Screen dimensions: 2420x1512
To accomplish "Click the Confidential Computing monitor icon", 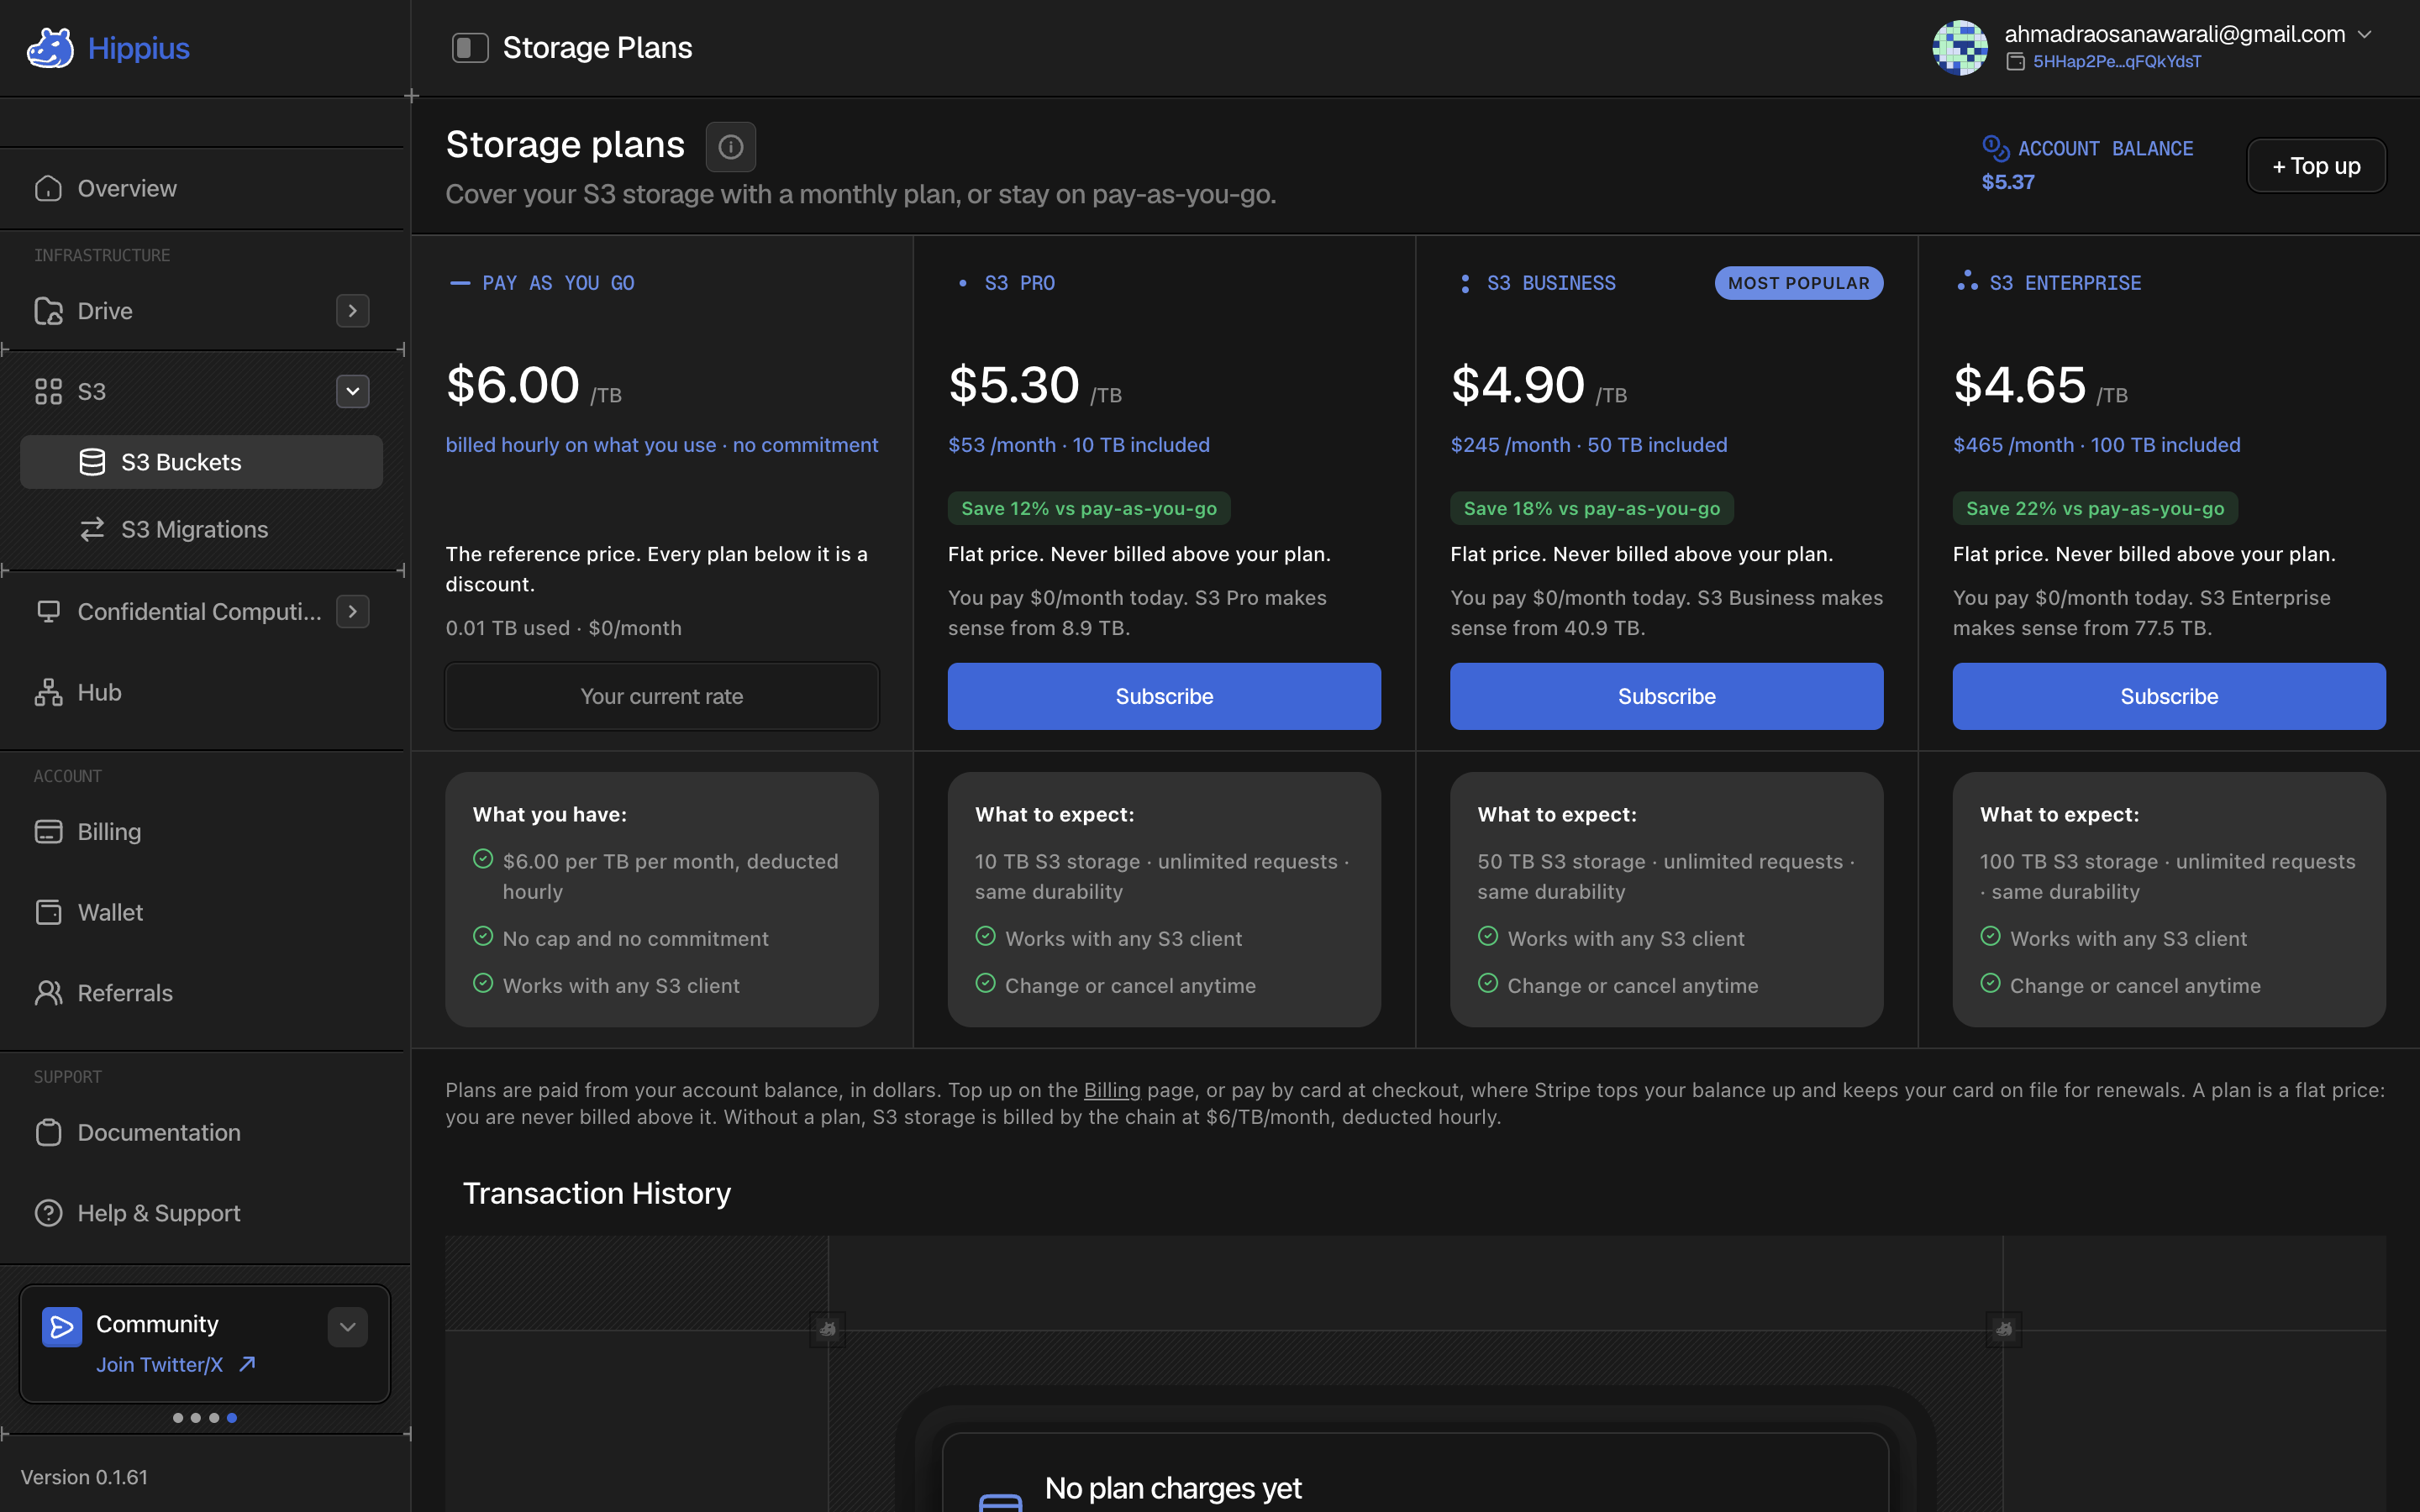I will (x=48, y=611).
